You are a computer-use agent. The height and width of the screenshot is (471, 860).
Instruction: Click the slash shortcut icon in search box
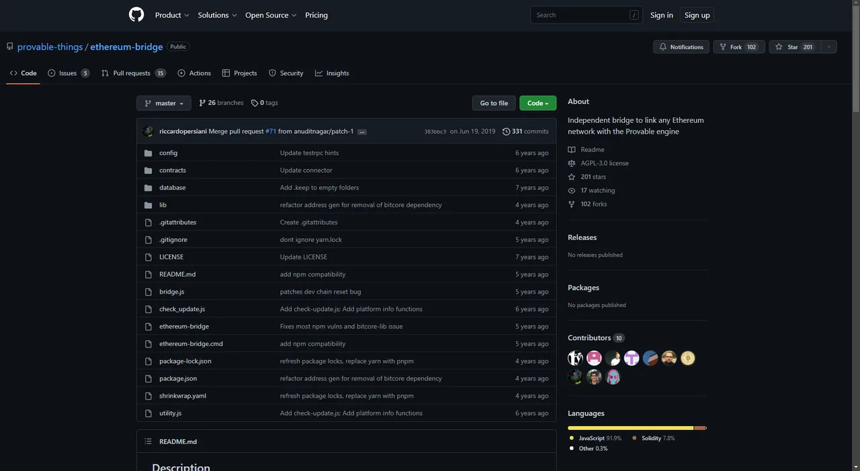click(x=634, y=15)
